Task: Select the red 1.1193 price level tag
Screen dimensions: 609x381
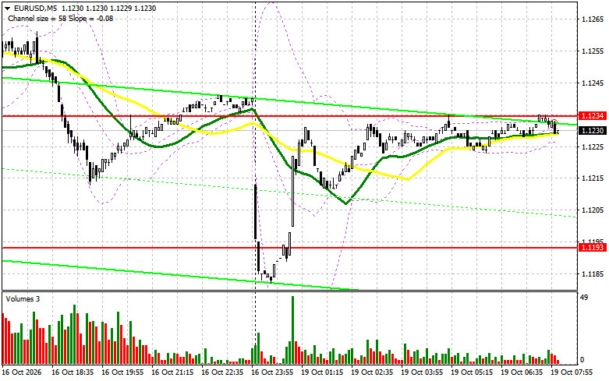Action: [x=593, y=248]
